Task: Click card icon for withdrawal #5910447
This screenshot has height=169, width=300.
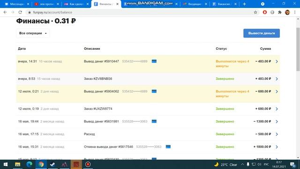Action: (154, 61)
